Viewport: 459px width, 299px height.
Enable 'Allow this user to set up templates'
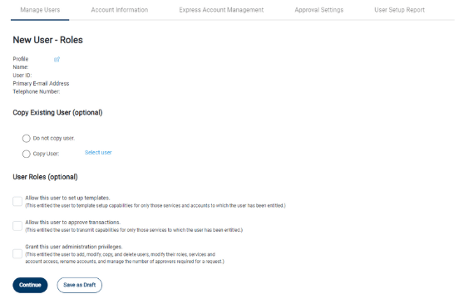click(x=17, y=201)
